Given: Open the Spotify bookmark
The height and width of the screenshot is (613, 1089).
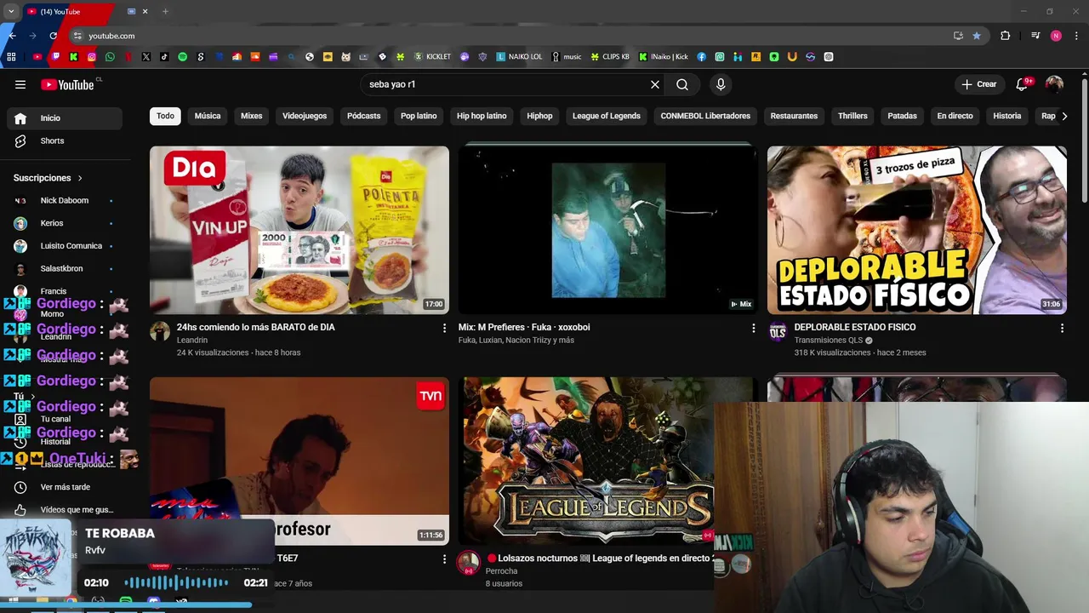Looking at the screenshot, I should (183, 57).
